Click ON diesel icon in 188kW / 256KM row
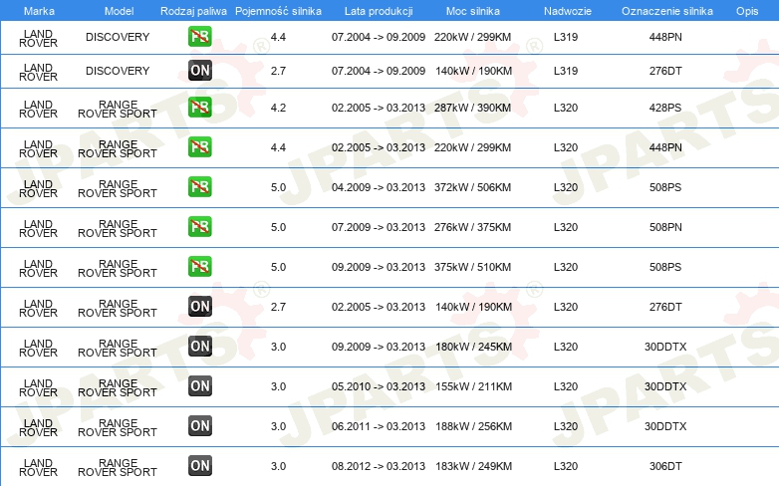The image size is (779, 486). (199, 426)
